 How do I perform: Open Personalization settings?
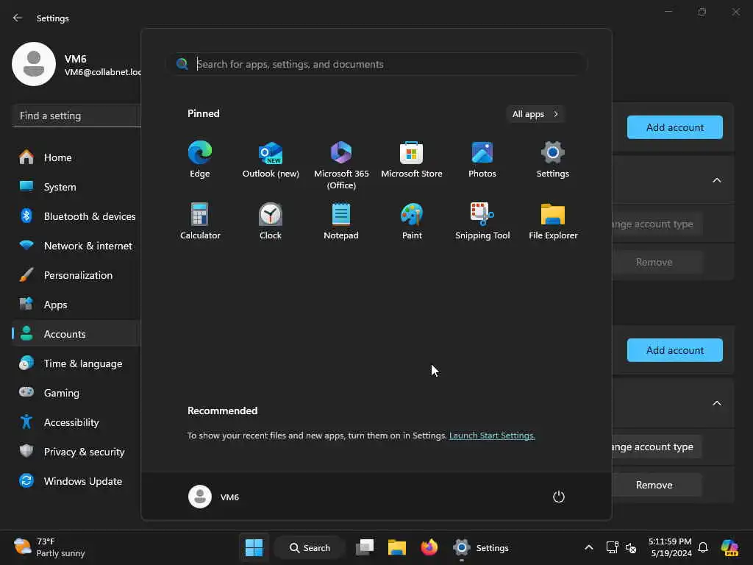click(76, 275)
